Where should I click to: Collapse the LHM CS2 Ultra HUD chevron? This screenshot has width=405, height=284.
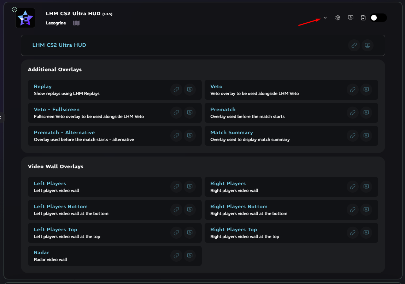(x=325, y=18)
